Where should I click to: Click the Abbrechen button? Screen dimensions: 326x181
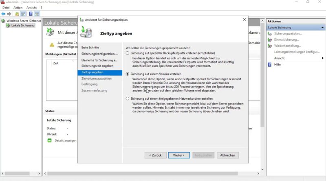click(228, 155)
